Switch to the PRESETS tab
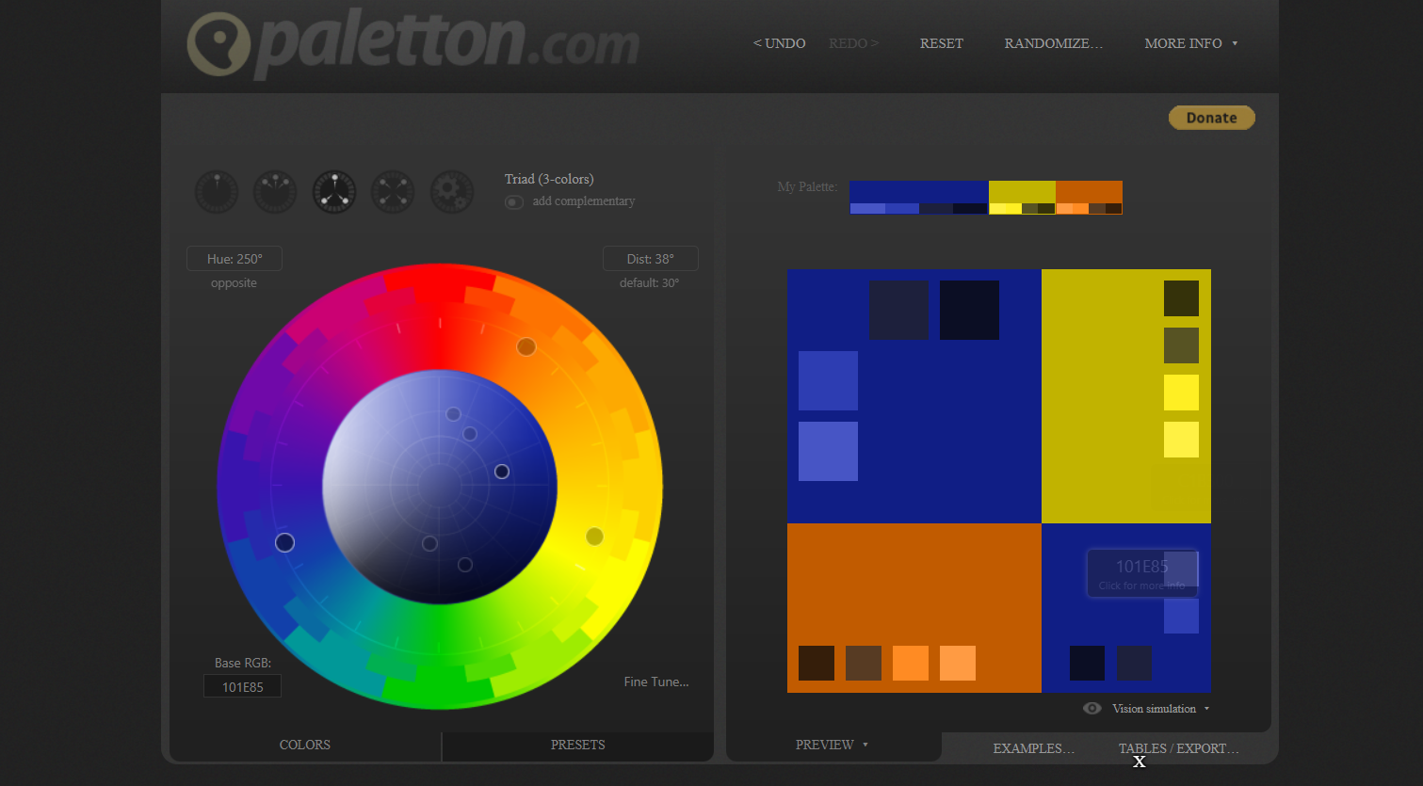1423x786 pixels. (x=576, y=744)
